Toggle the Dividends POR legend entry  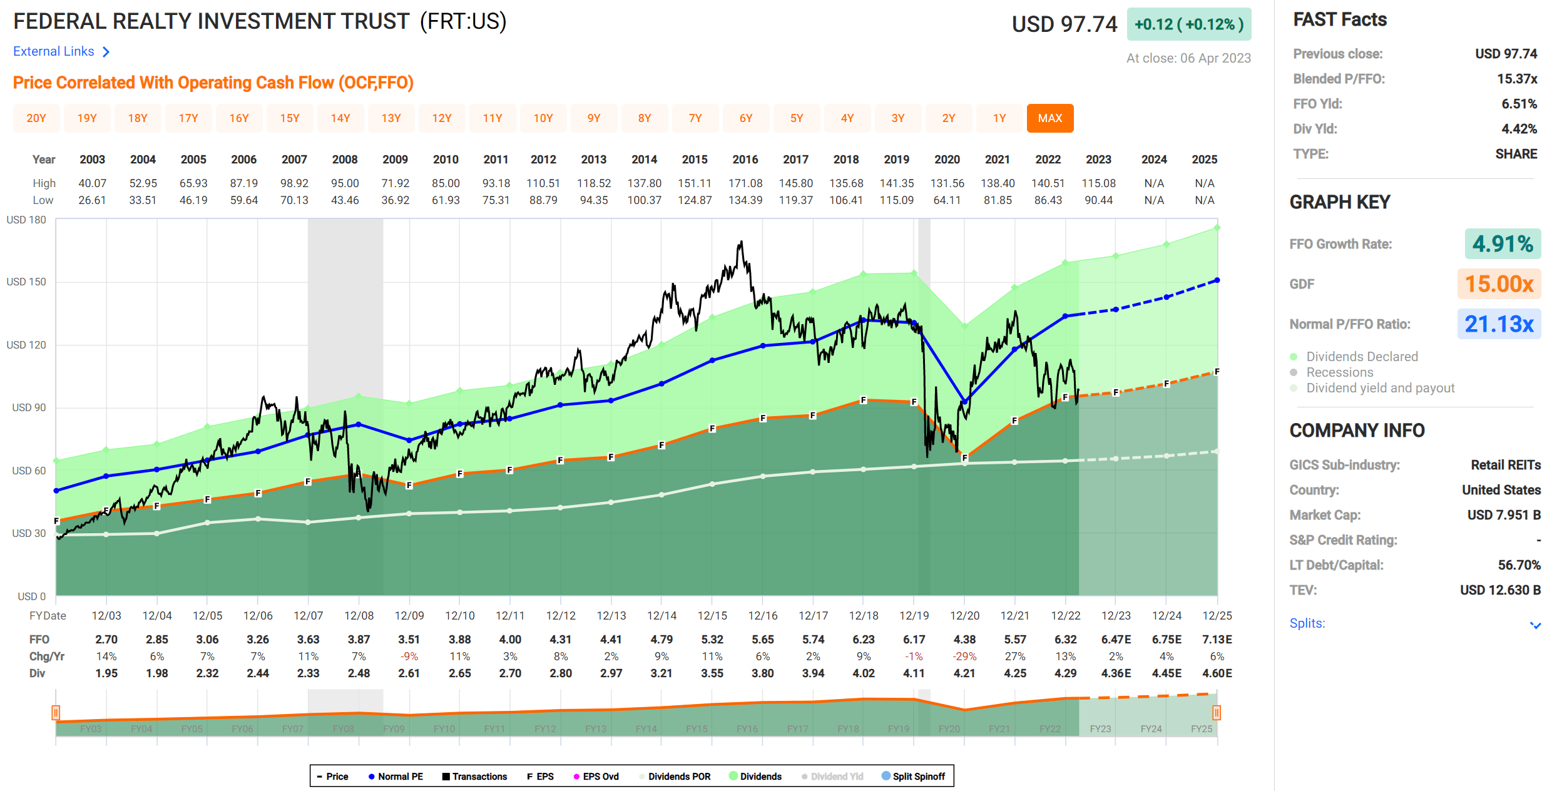[x=675, y=777]
